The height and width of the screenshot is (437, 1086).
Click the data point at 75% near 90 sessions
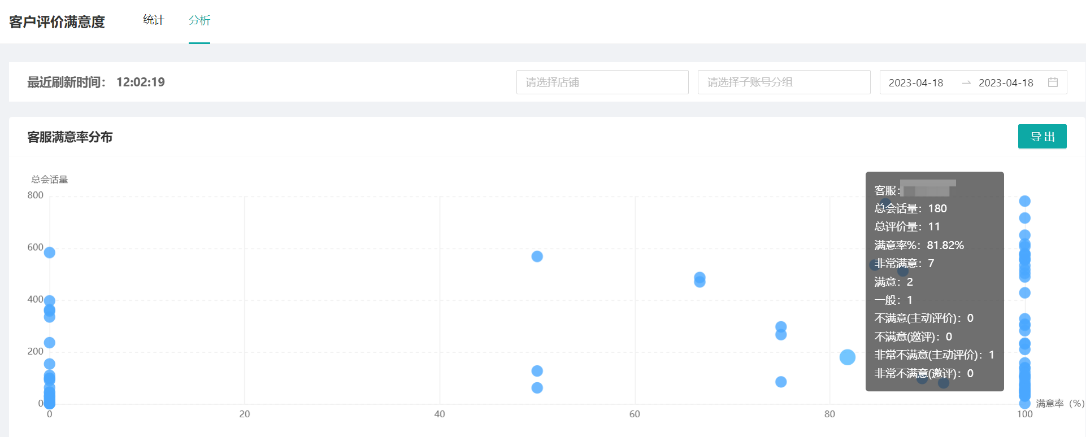coord(781,382)
